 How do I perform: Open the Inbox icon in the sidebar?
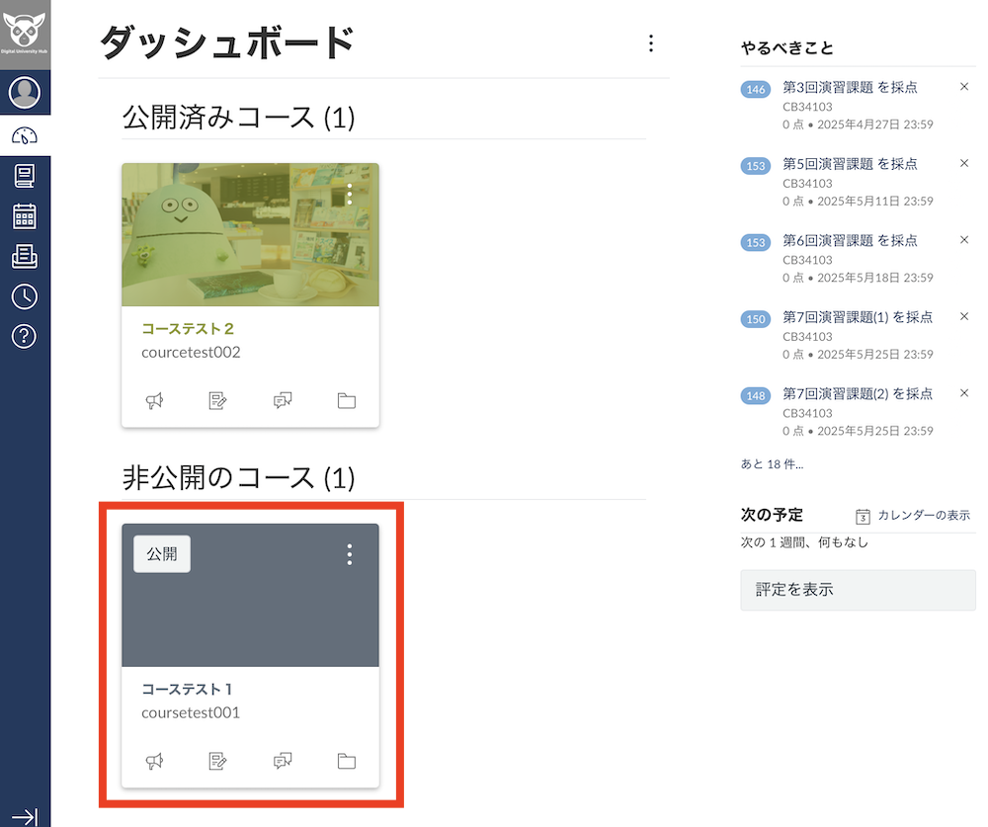26,255
